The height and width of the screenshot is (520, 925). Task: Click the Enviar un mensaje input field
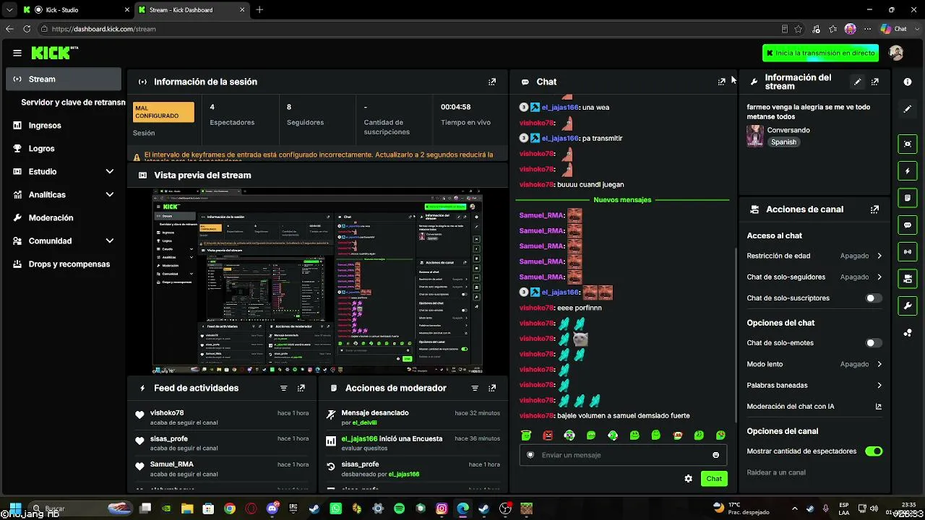tap(621, 455)
